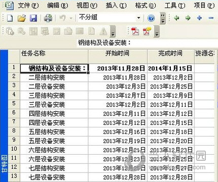Select task cell 二层设备安装
The image size is (218, 182).
54,86
